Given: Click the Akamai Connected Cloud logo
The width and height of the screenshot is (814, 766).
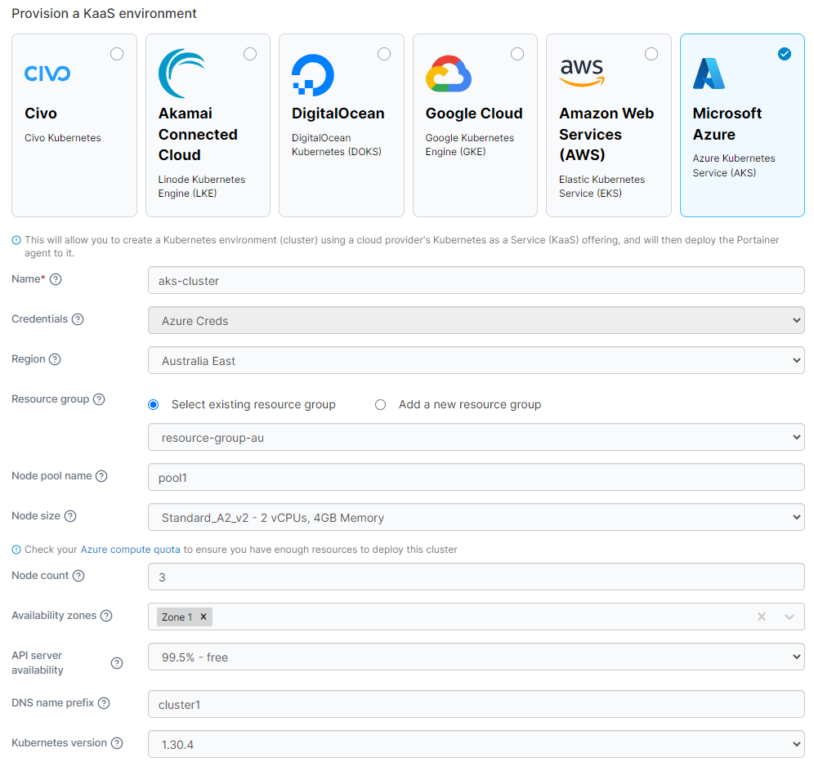Looking at the screenshot, I should click(181, 73).
